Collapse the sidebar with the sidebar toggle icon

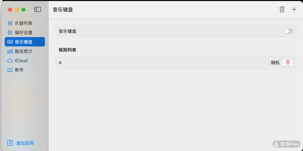[x=37, y=9]
